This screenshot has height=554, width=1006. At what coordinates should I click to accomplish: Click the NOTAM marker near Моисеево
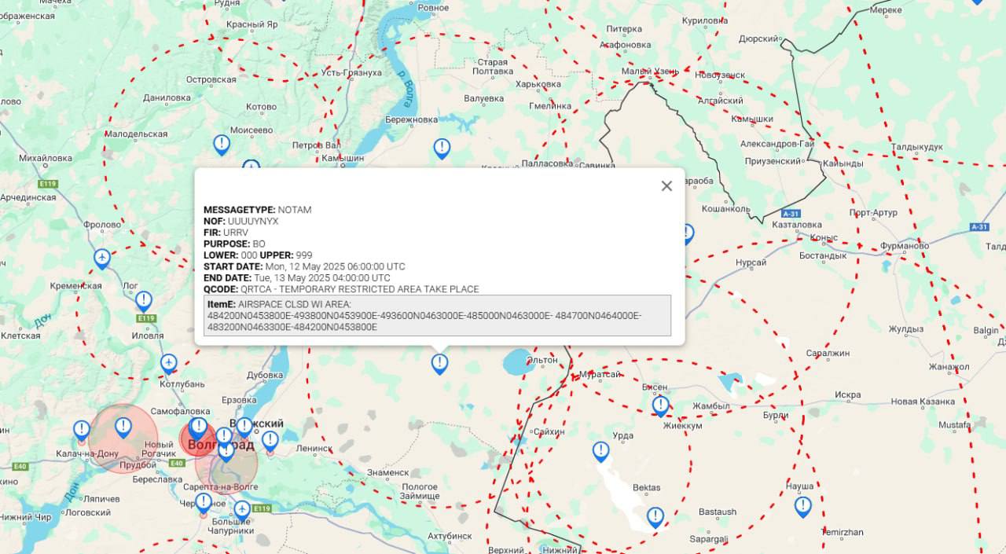click(x=222, y=144)
